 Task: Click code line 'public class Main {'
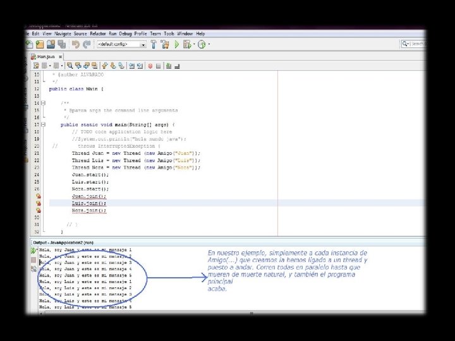click(x=76, y=89)
